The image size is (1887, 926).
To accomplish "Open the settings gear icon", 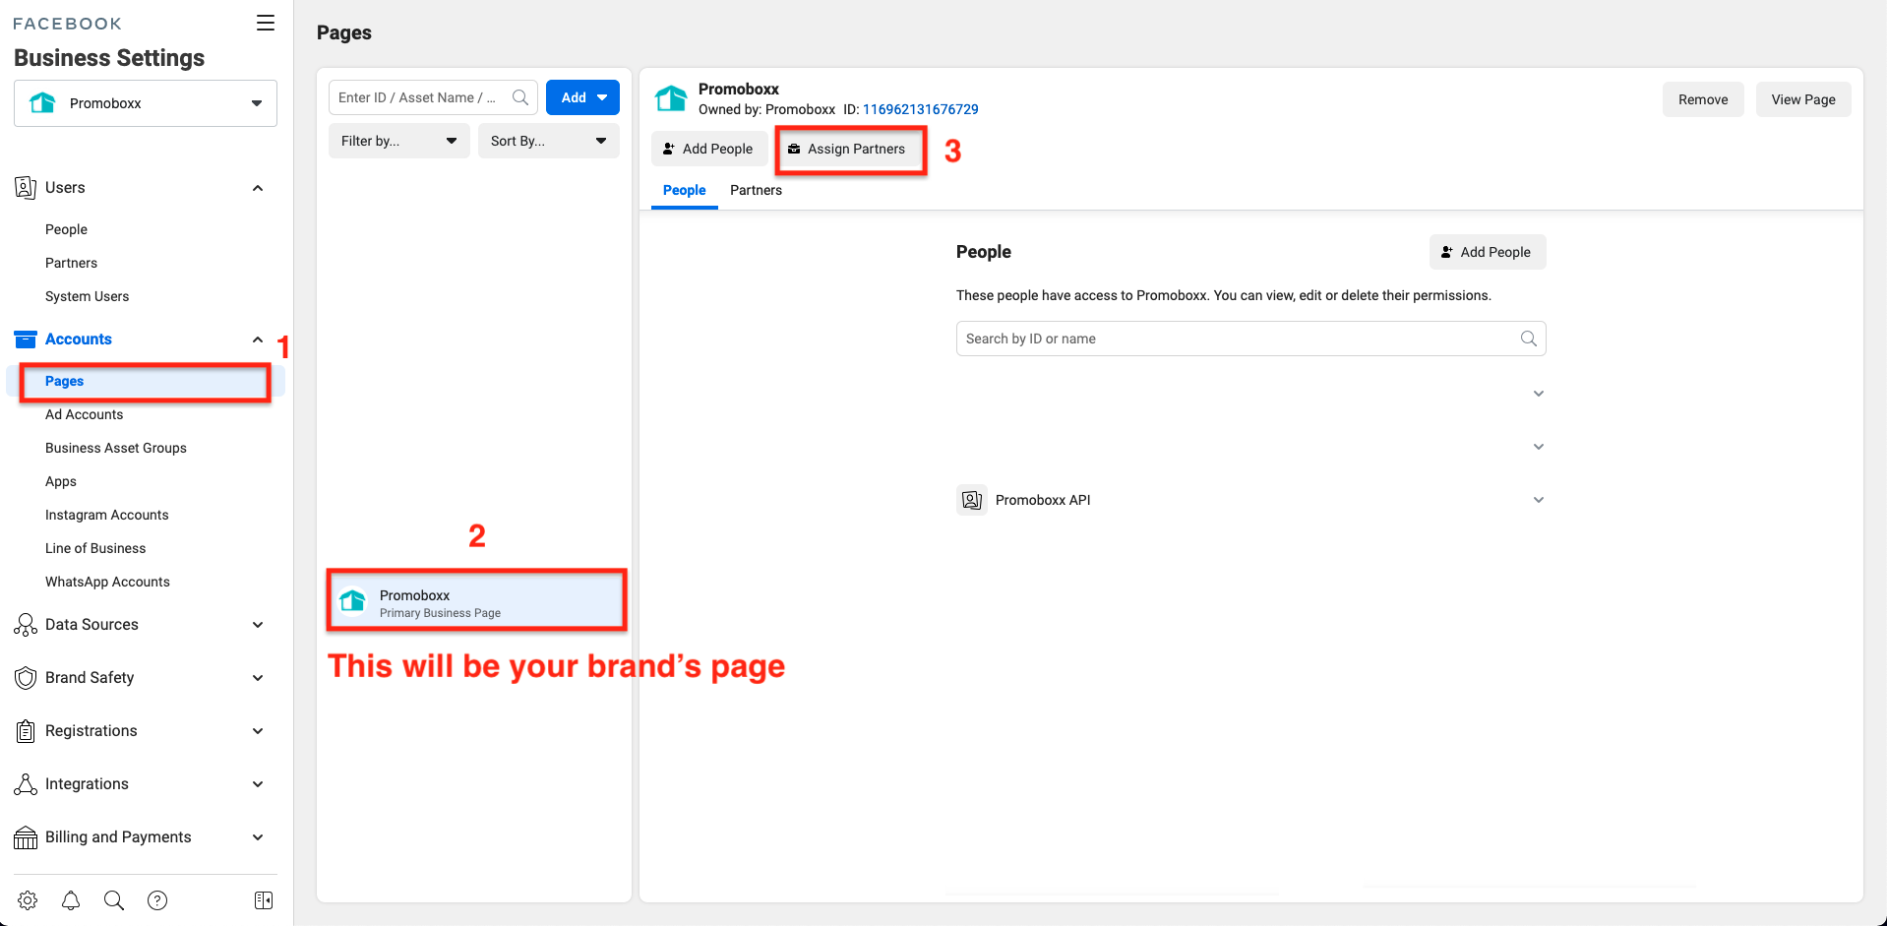I will [28, 900].
